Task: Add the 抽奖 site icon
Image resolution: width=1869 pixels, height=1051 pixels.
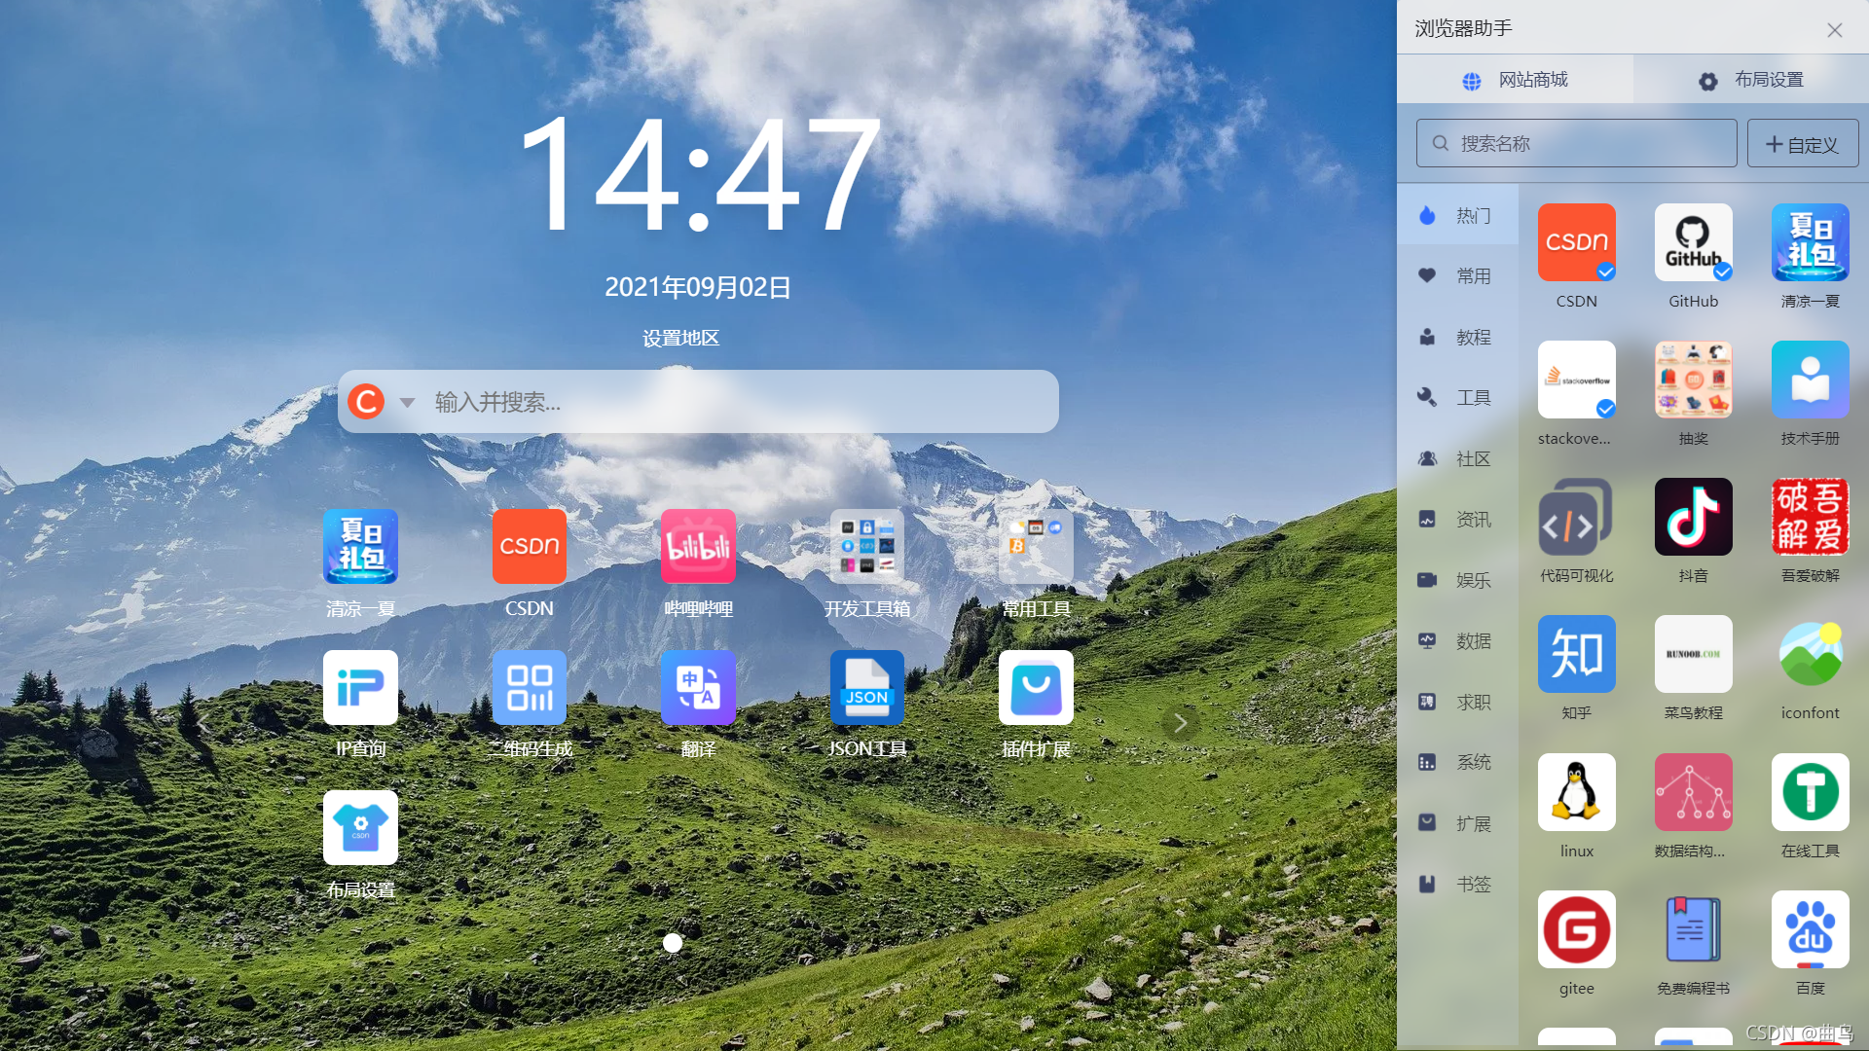Action: (1693, 380)
